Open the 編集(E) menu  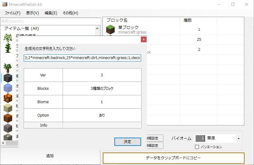pyautogui.click(x=51, y=13)
